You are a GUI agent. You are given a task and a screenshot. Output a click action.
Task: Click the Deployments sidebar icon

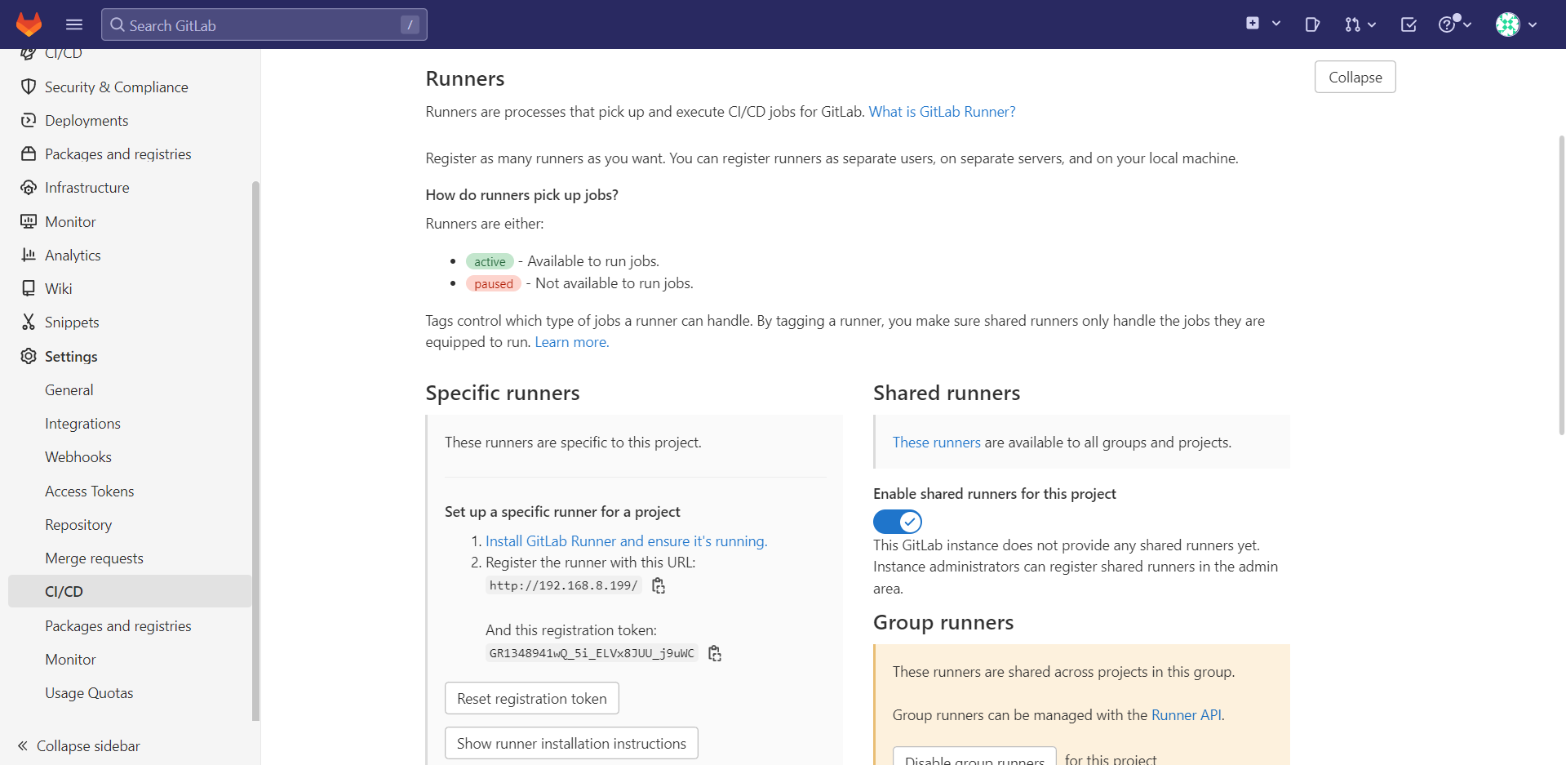[29, 120]
